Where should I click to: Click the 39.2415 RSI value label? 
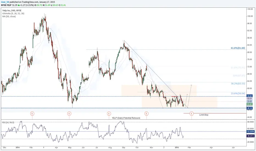click(251, 136)
